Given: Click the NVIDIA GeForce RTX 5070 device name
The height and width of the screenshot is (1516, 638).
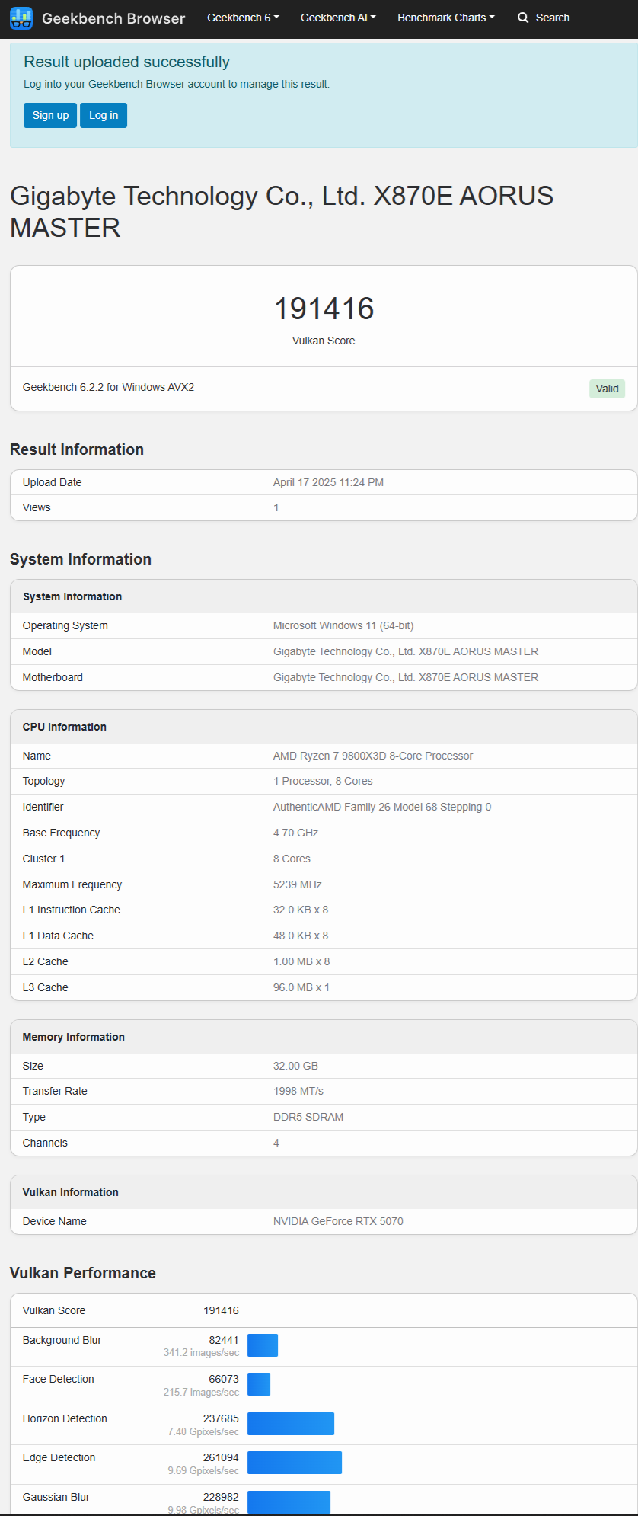Looking at the screenshot, I should click(x=338, y=1221).
